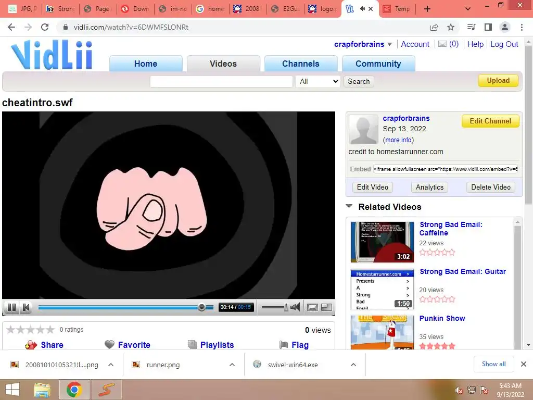
Task: Collapse the Related Videos section triangle
Action: [349, 206]
